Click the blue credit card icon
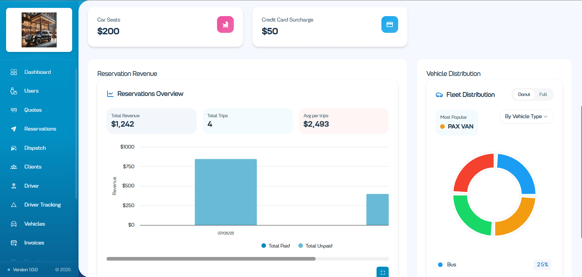The image size is (582, 277). coord(390,24)
